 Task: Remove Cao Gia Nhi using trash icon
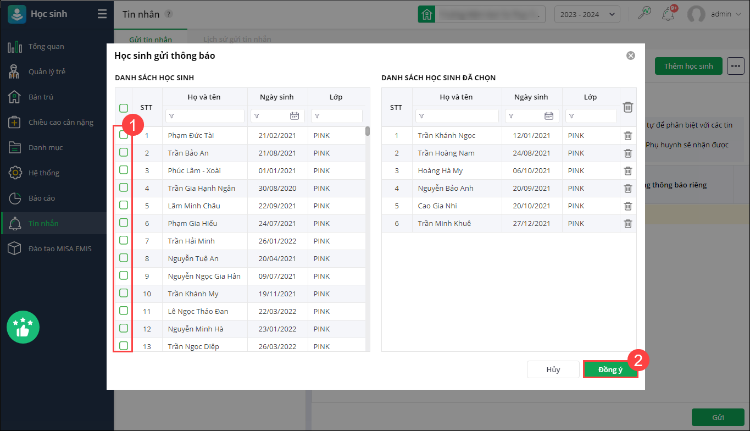[628, 206]
